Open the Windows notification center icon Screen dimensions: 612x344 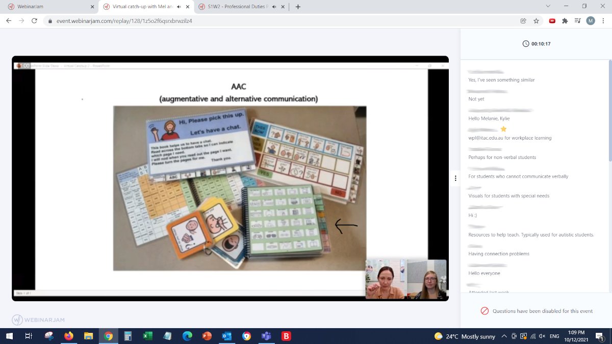[x=600, y=336]
